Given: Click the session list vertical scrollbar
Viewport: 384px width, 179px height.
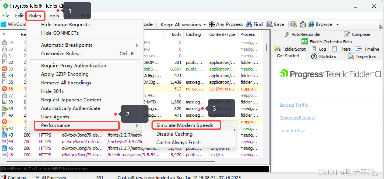Looking at the screenshot, I should (266, 48).
